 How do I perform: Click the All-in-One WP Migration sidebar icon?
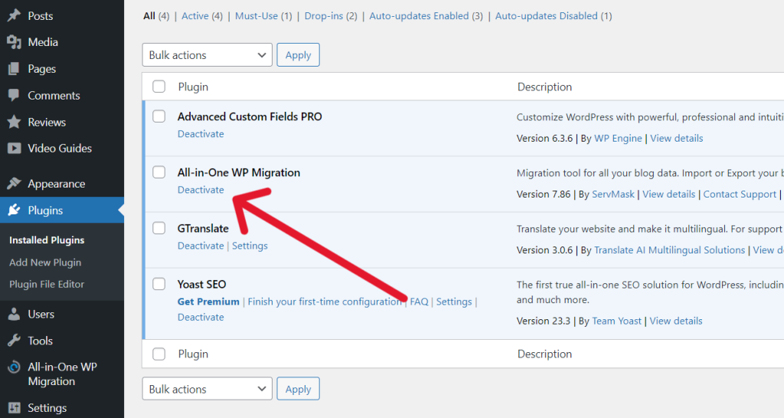click(x=14, y=367)
